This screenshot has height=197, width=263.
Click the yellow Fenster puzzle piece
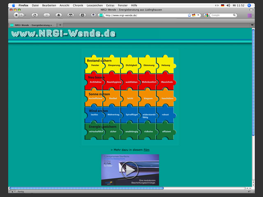[x=95, y=65]
